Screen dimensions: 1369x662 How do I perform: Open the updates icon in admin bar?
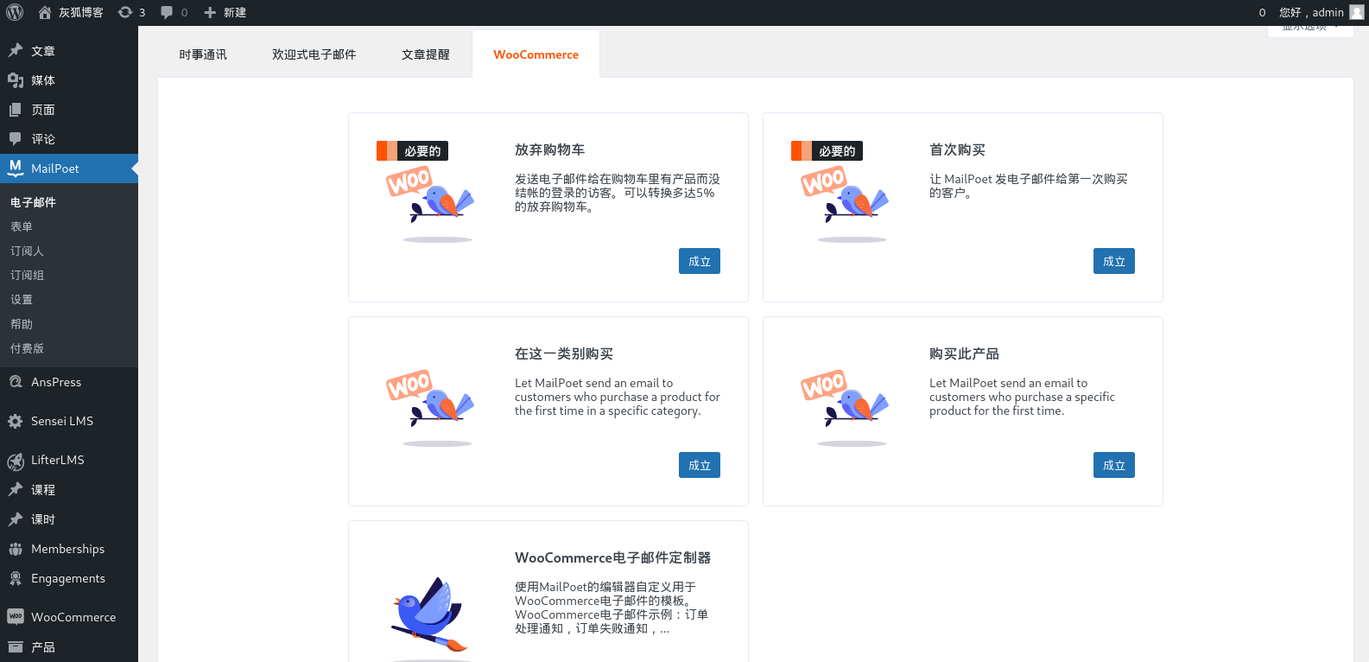(x=125, y=12)
